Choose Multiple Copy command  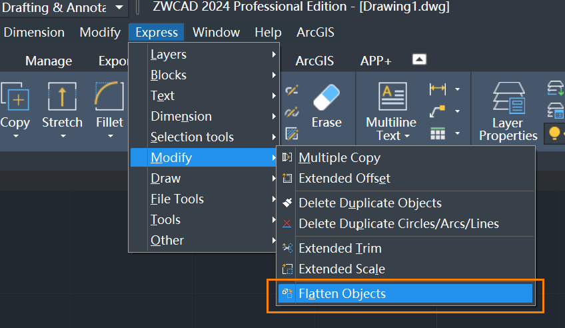coord(405,157)
